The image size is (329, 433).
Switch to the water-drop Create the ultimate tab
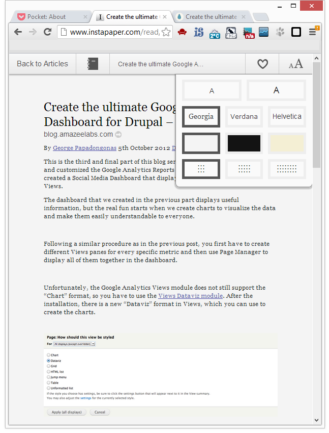(211, 17)
